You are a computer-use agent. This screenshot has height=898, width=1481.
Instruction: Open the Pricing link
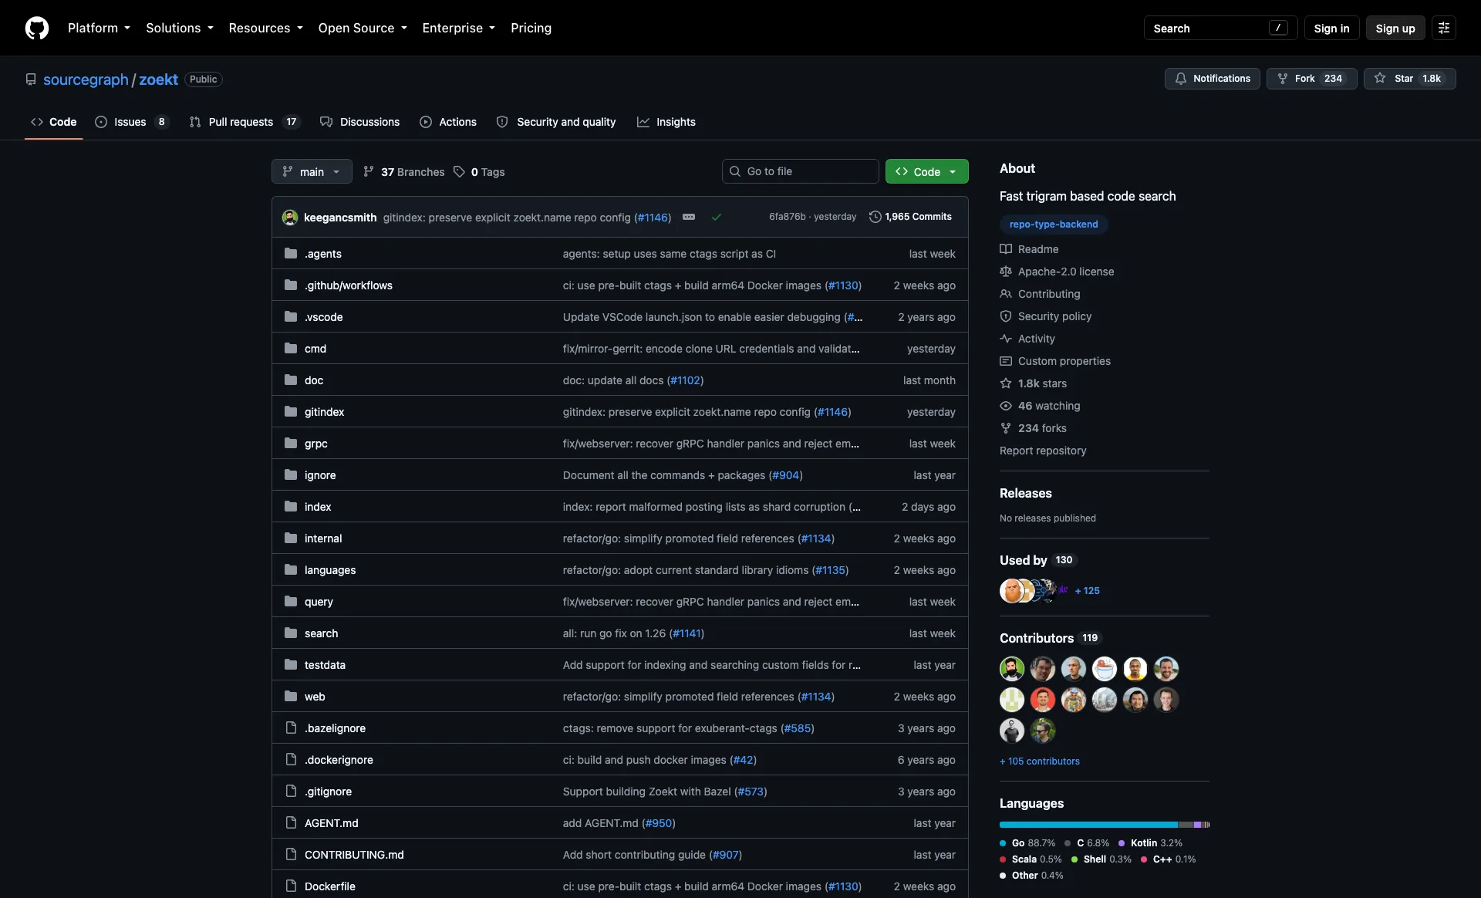[531, 28]
